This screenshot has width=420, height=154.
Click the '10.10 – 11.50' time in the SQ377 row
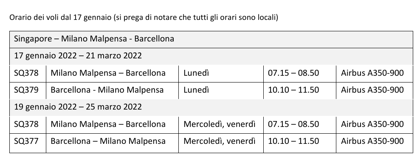click(293, 141)
